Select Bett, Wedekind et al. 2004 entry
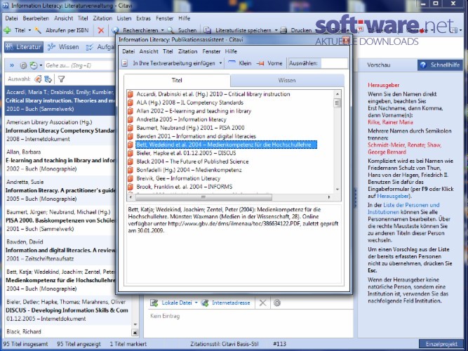 pyautogui.click(x=226, y=145)
